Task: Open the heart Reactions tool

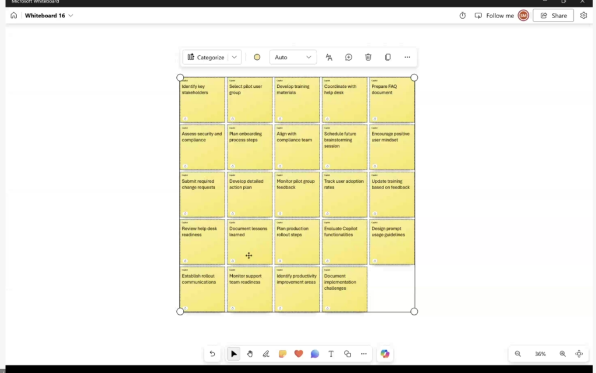Action: click(x=299, y=354)
